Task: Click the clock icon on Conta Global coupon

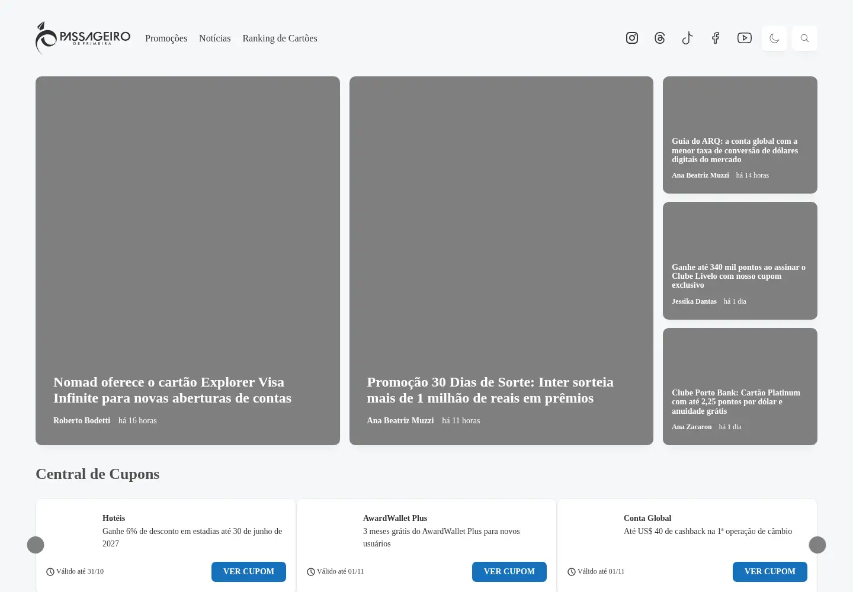Action: 572,572
